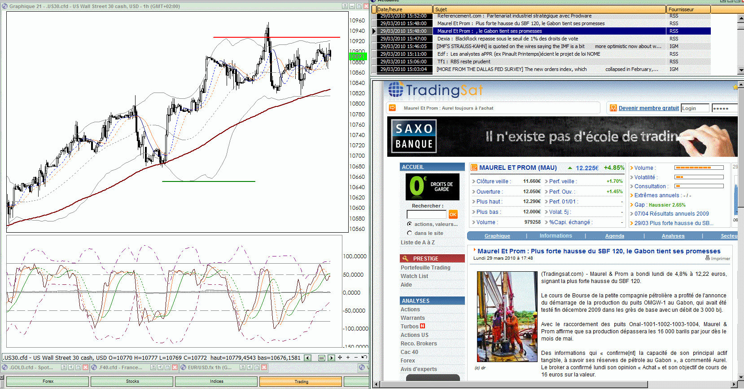744x389 pixels.
Task: Click the password field next to Login
Action: tap(724, 108)
